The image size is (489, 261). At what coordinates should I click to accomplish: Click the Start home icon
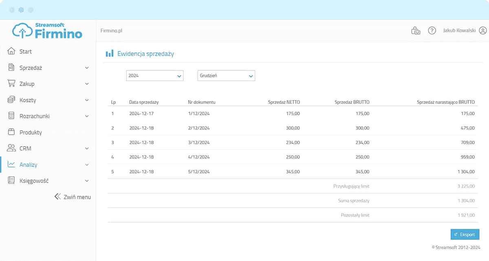pyautogui.click(x=11, y=51)
